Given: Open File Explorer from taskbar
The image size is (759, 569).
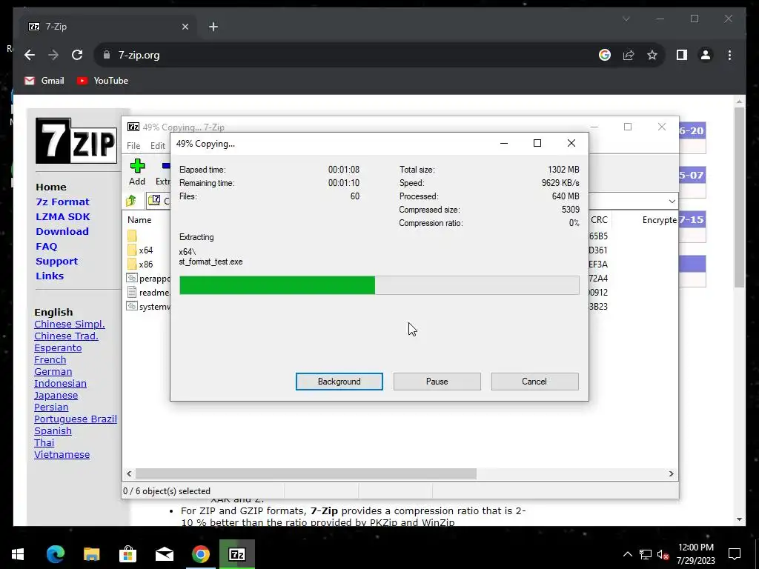Looking at the screenshot, I should click(x=91, y=554).
